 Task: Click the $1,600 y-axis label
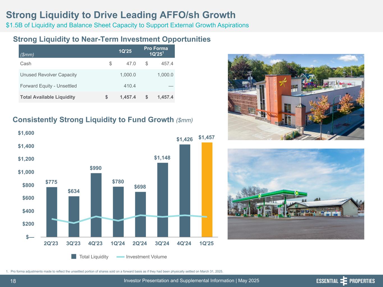26,133
